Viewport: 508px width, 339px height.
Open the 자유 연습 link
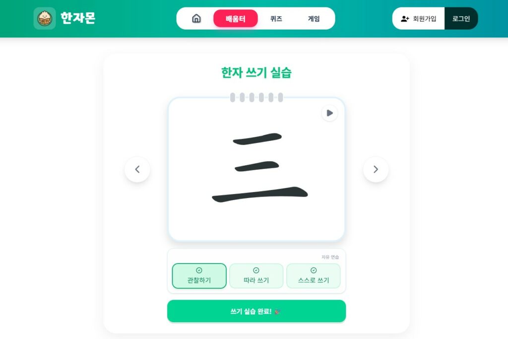pyautogui.click(x=330, y=257)
